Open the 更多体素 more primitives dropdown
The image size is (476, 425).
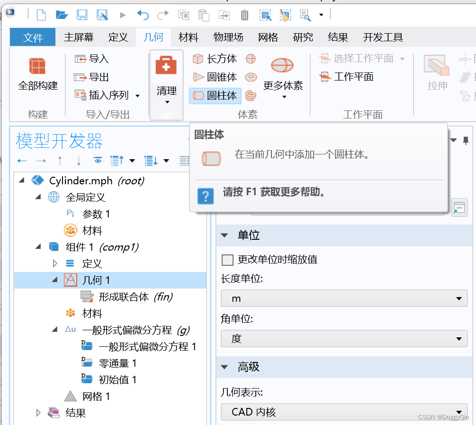click(x=283, y=78)
